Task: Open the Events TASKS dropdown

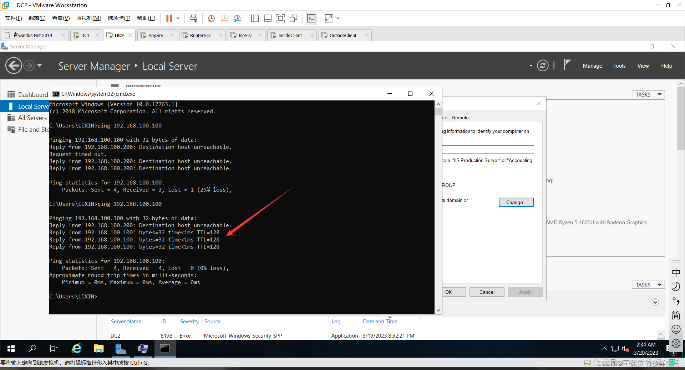Action: pos(648,285)
